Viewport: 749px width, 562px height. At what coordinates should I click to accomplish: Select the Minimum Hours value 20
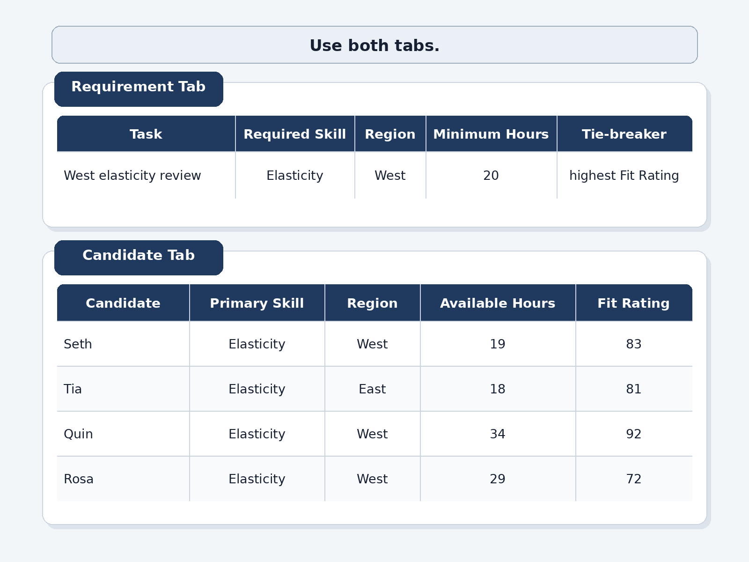tap(491, 176)
